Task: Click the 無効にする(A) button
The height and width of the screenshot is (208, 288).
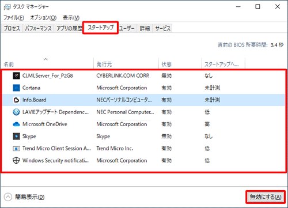Action: click(266, 197)
